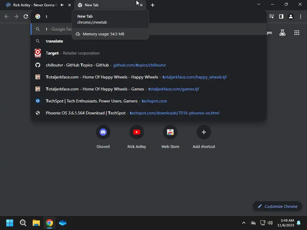Screen dimensions: 307x230
Task: Open the Search Labs flask icon
Action: 282,33
